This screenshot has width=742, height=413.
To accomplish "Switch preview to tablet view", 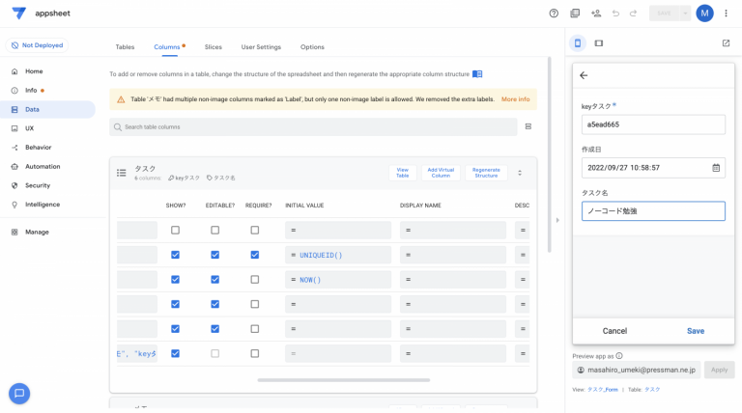I will pos(599,43).
